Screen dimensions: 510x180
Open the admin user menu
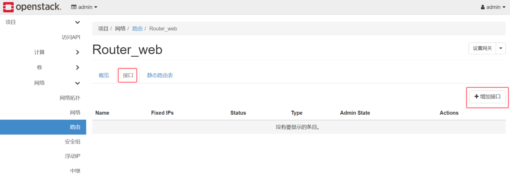click(x=493, y=7)
